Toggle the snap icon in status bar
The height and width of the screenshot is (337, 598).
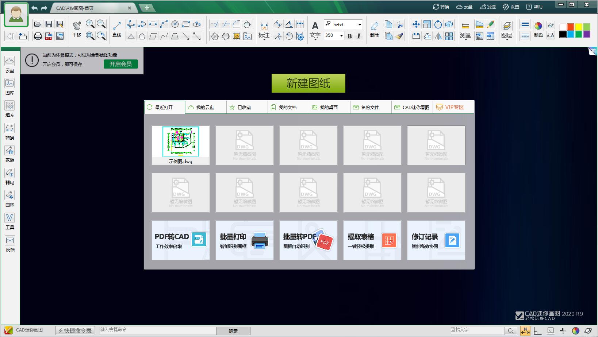(525, 331)
